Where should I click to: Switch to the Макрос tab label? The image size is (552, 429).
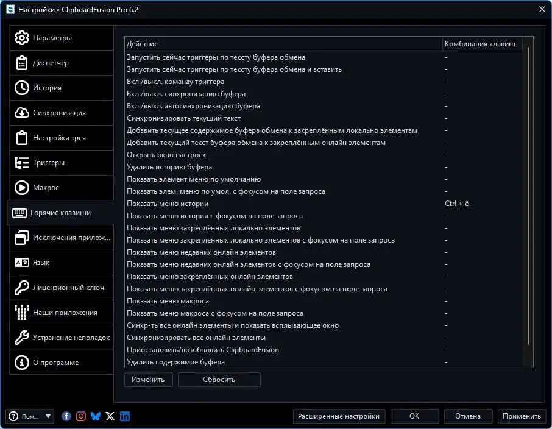click(46, 188)
